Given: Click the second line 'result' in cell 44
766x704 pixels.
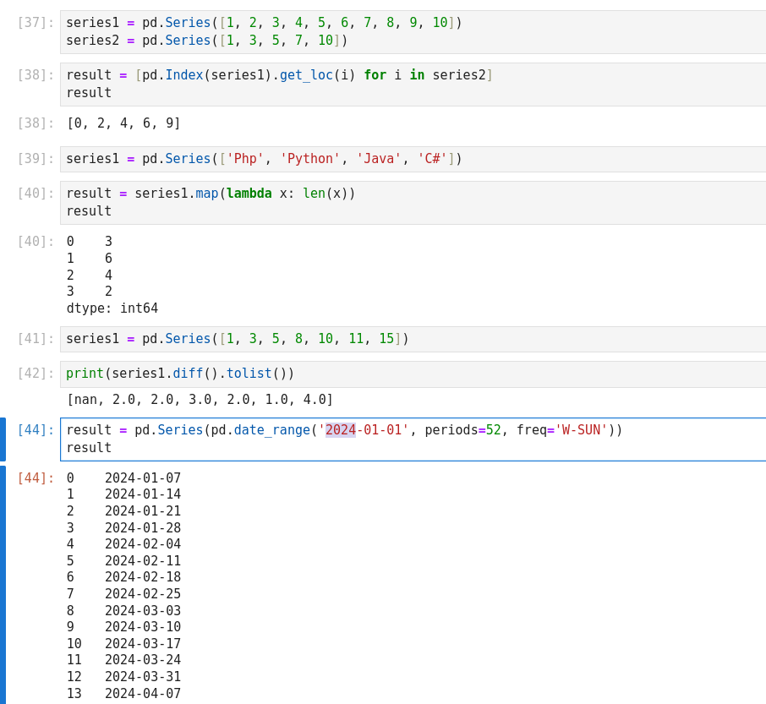Looking at the screenshot, I should 89,448.
